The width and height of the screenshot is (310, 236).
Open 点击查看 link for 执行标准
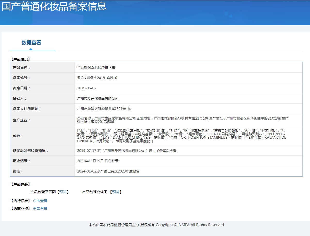click(40, 201)
